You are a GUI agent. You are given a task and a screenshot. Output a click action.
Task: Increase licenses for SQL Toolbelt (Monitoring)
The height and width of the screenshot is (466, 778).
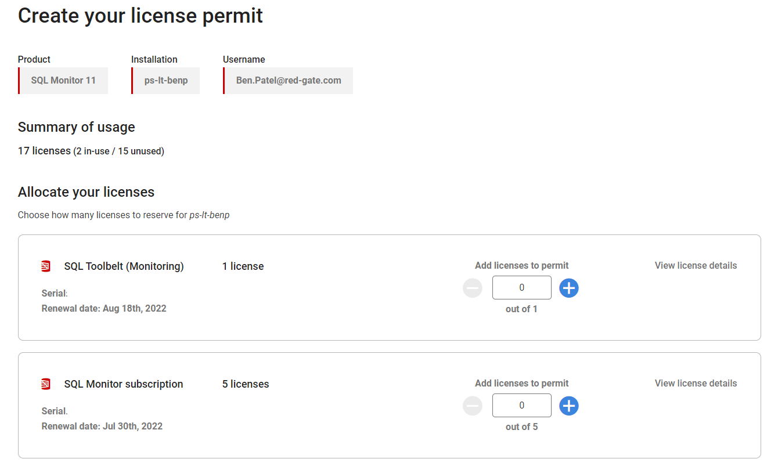[569, 288]
